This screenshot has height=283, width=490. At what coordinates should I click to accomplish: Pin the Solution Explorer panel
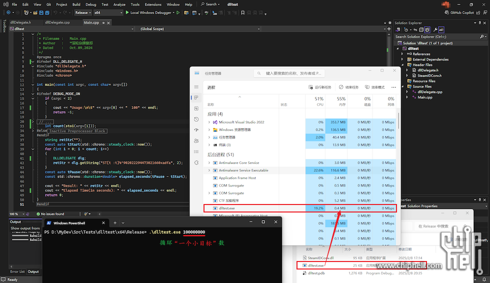point(480,23)
